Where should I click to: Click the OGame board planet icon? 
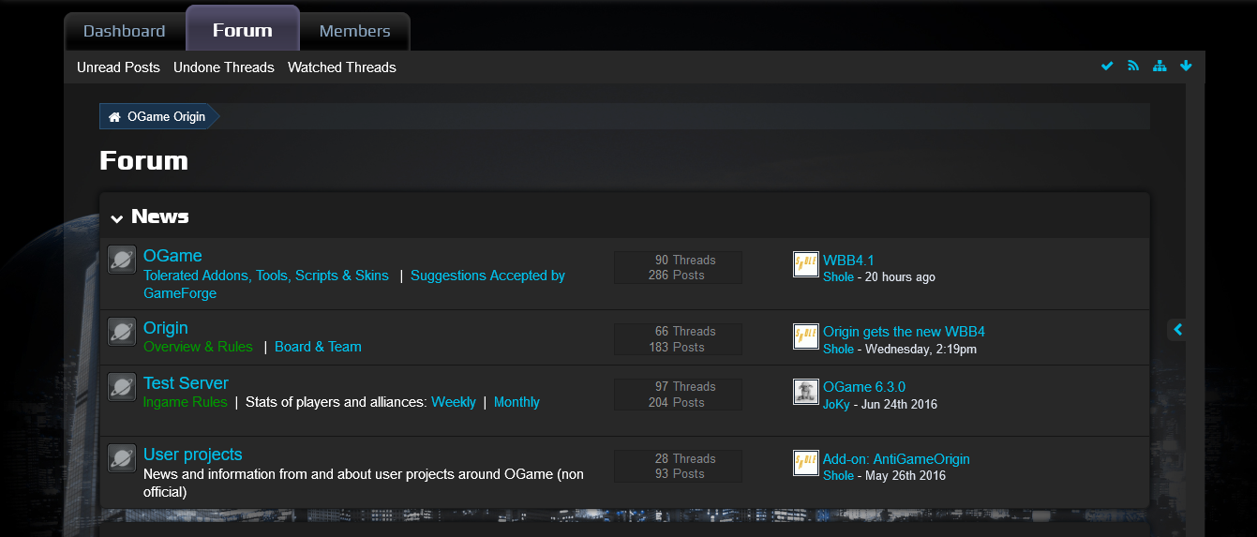click(x=122, y=260)
